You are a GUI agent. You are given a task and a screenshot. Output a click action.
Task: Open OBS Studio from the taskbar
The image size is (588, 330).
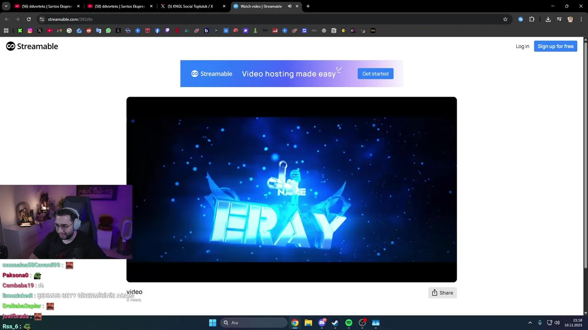362,323
